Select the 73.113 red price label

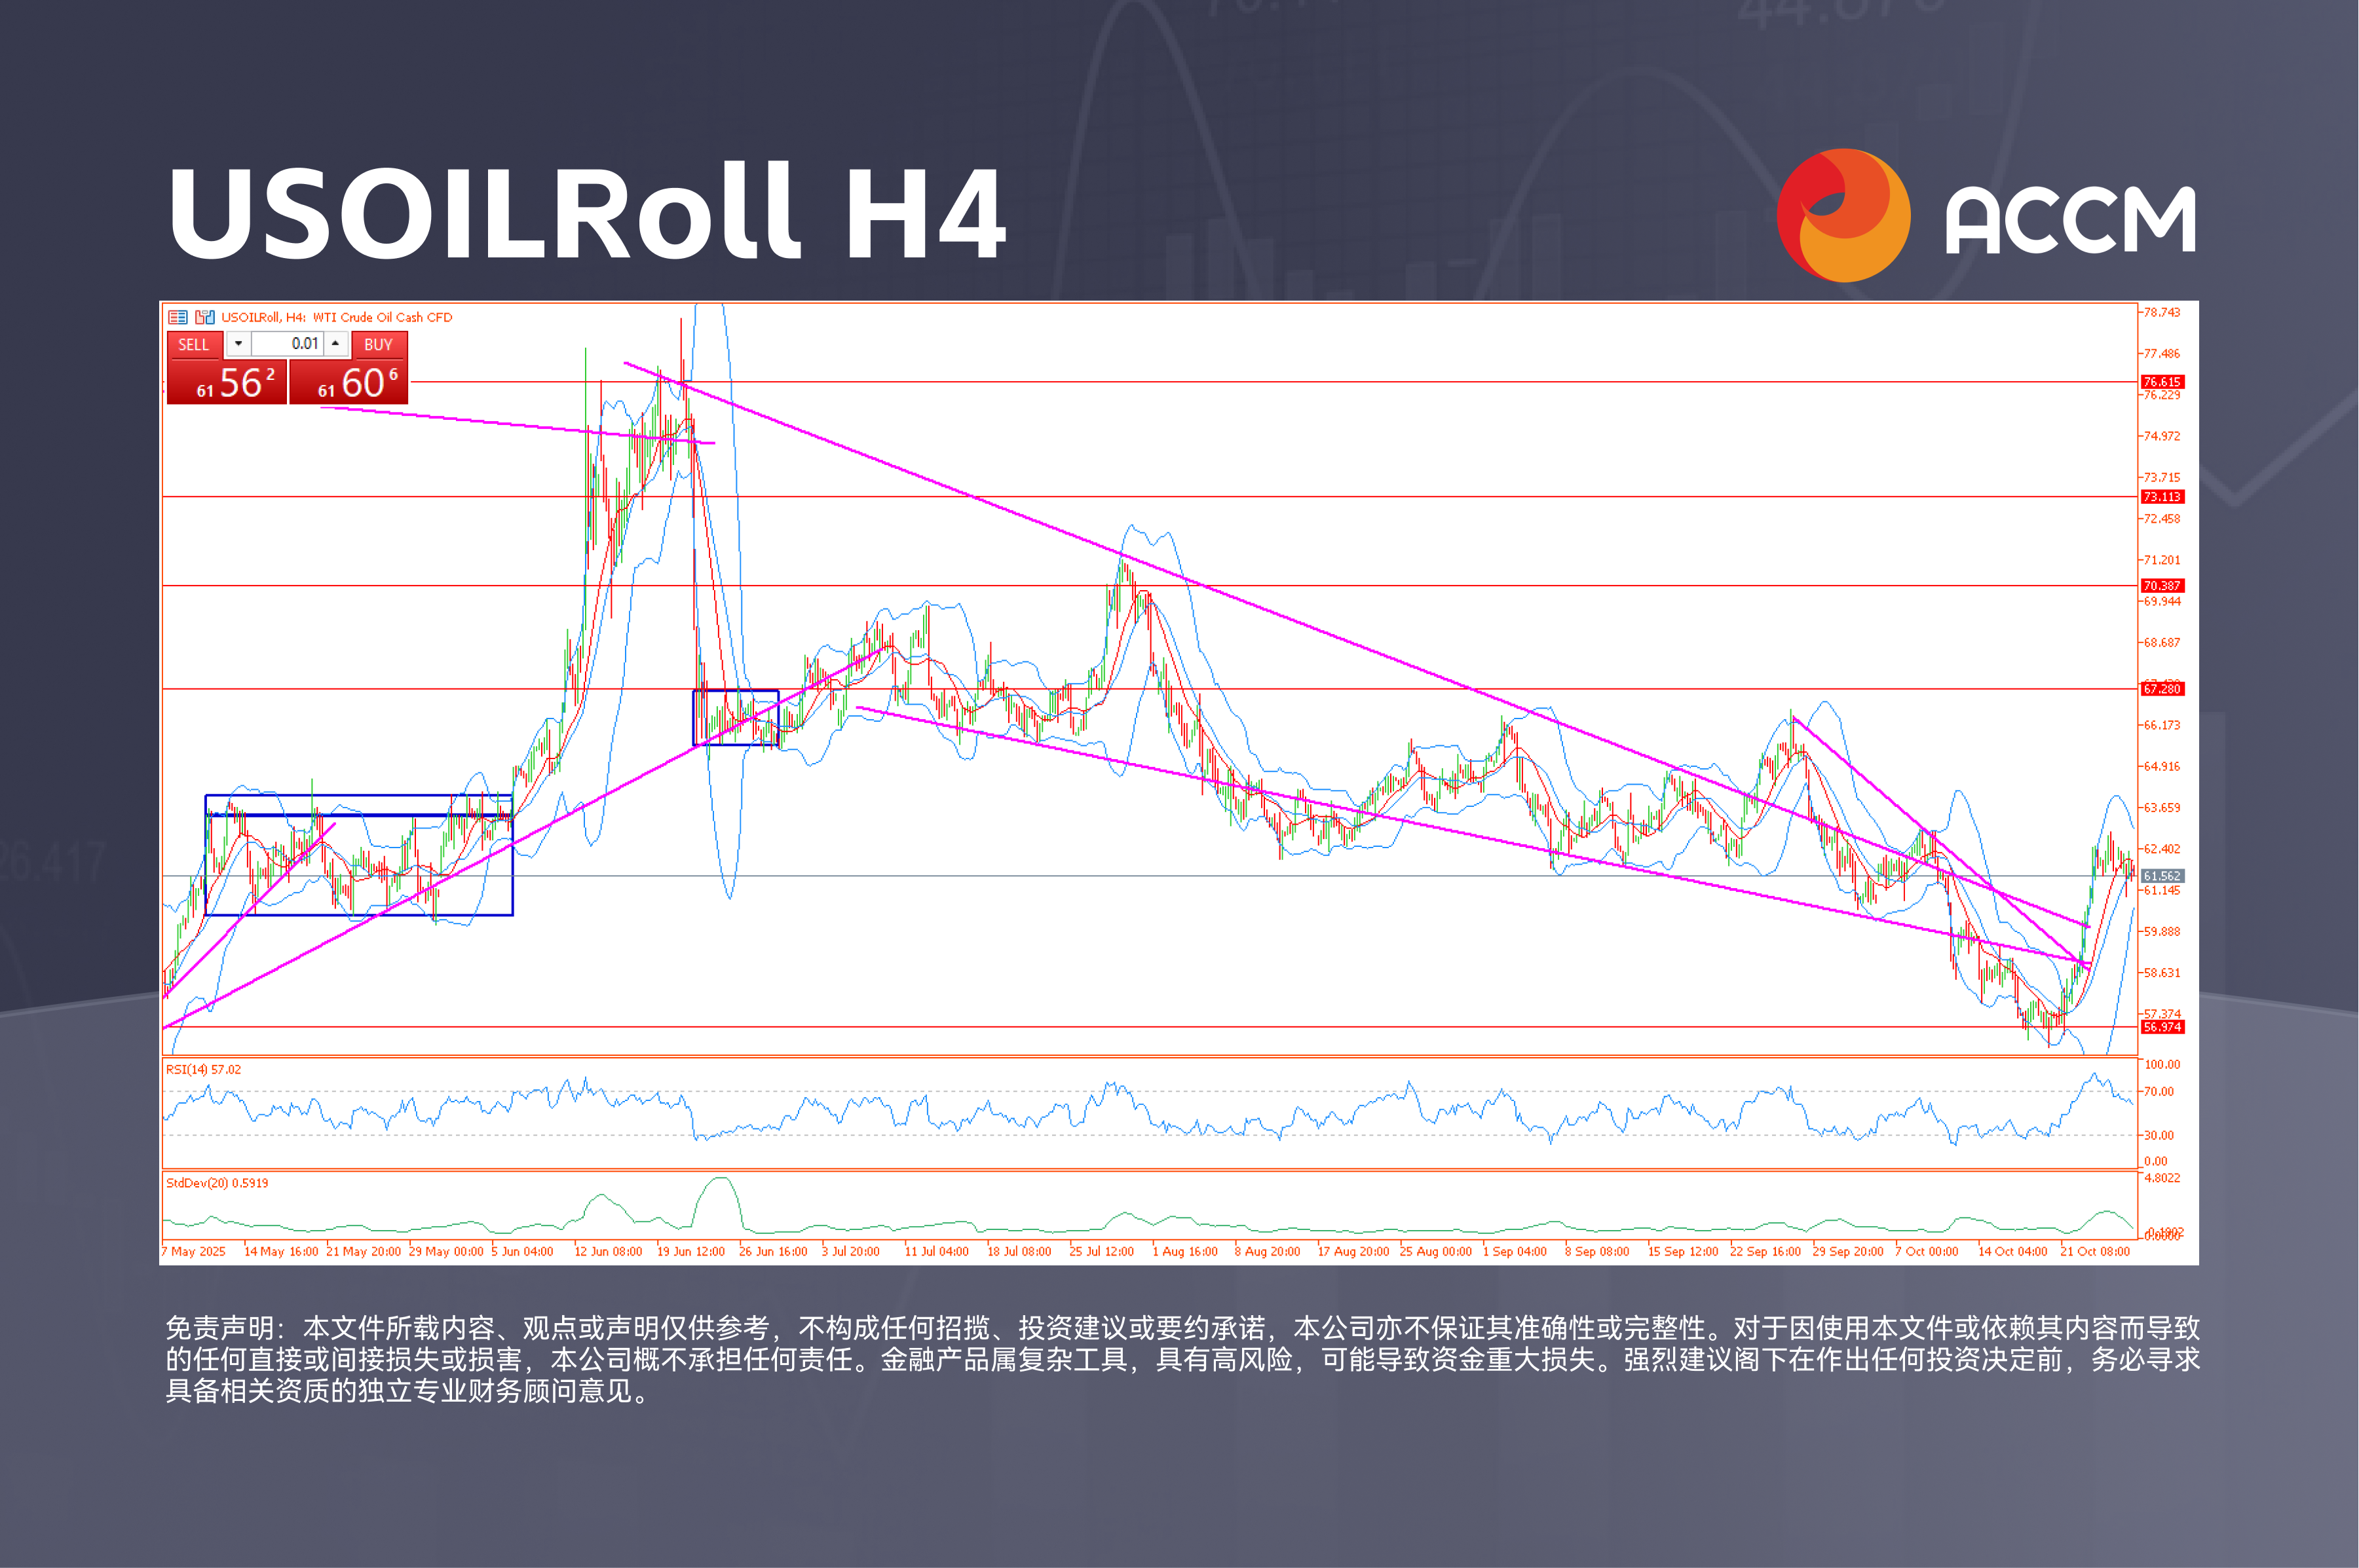[x=2161, y=497]
